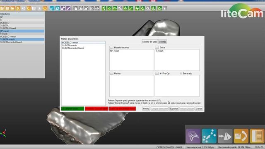Switch to the Mordida tab

[x=162, y=42]
